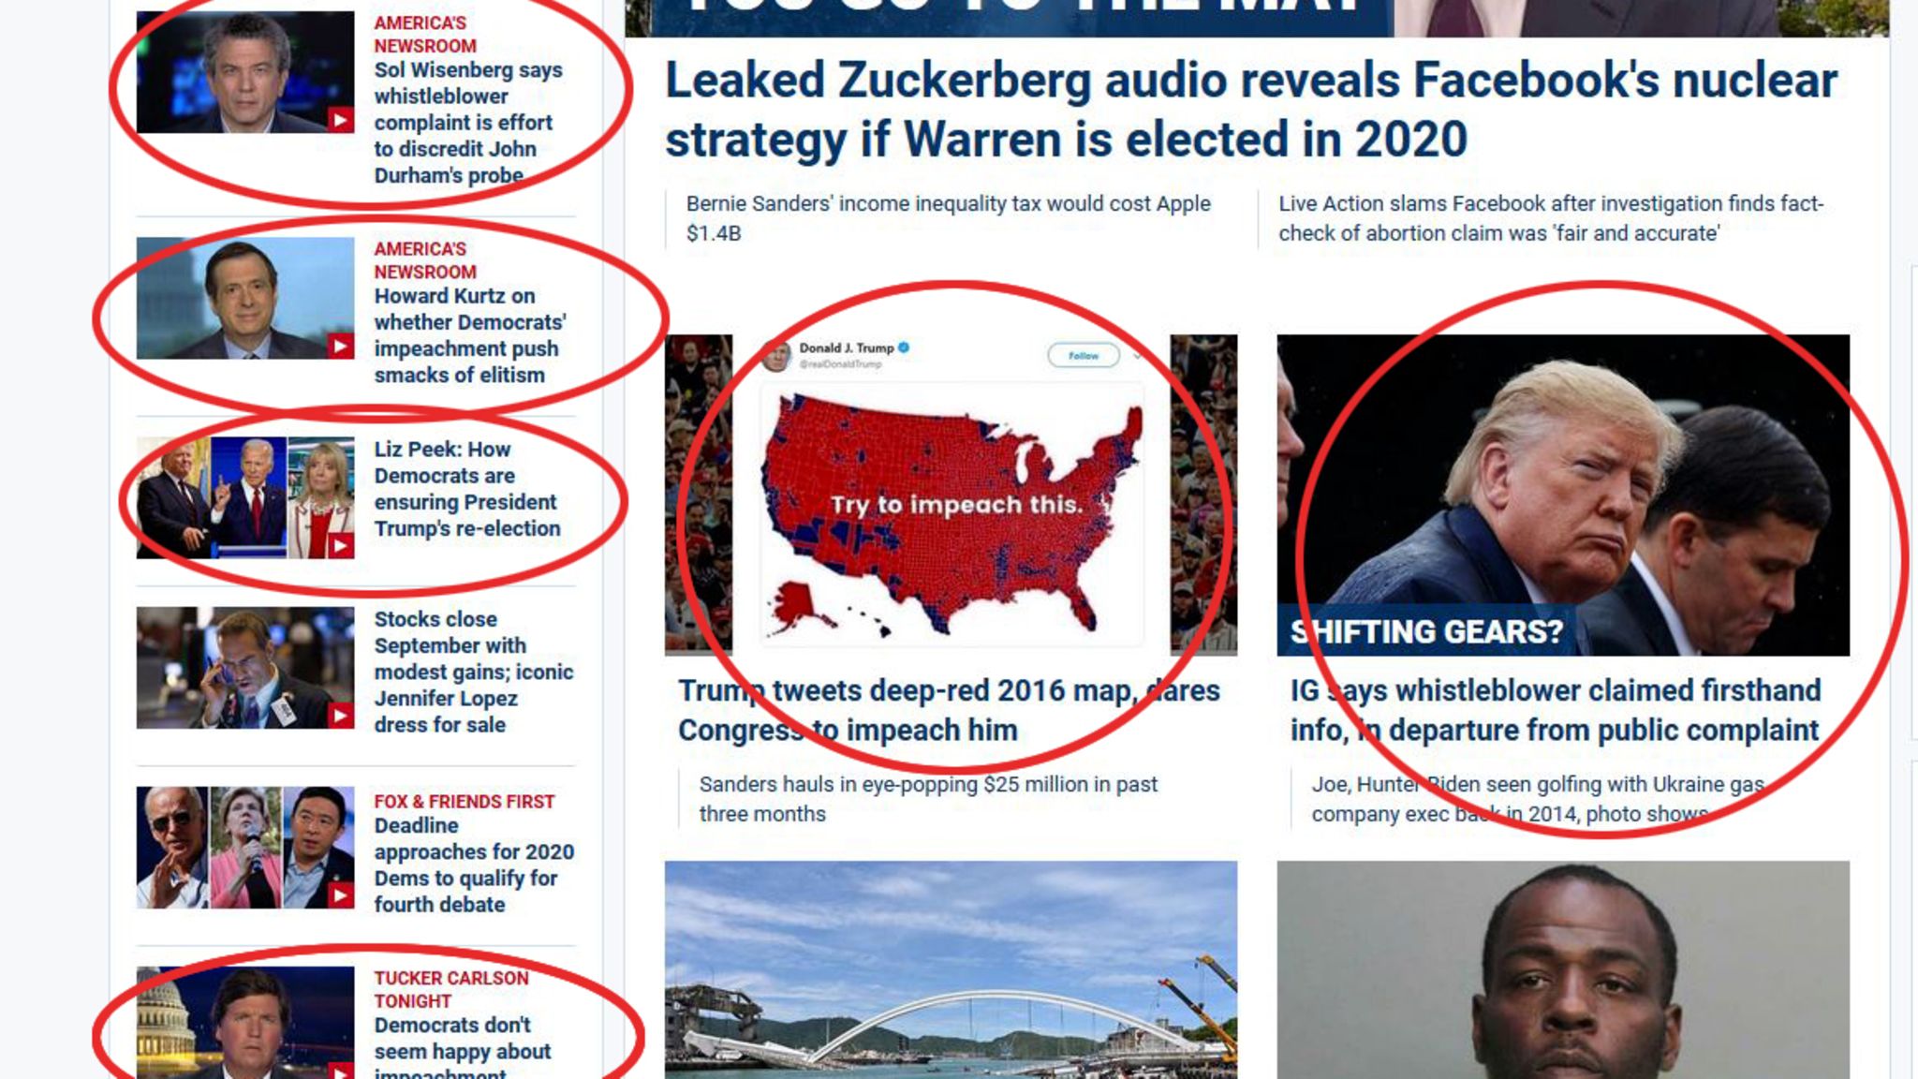This screenshot has height=1079, width=1918.
Task: Click play icon on Liz Peek thumbnail
Action: click(x=341, y=546)
